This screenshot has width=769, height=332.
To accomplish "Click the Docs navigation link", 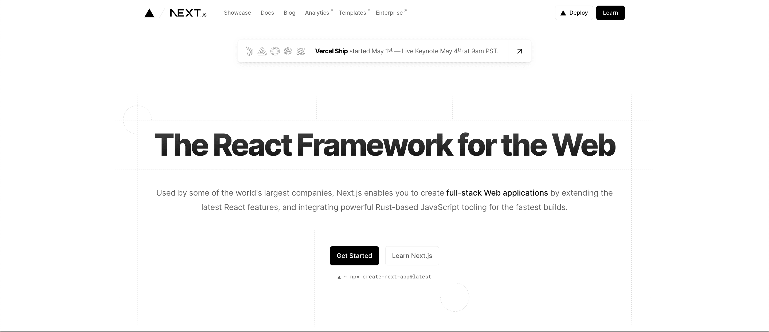I will pos(267,12).
